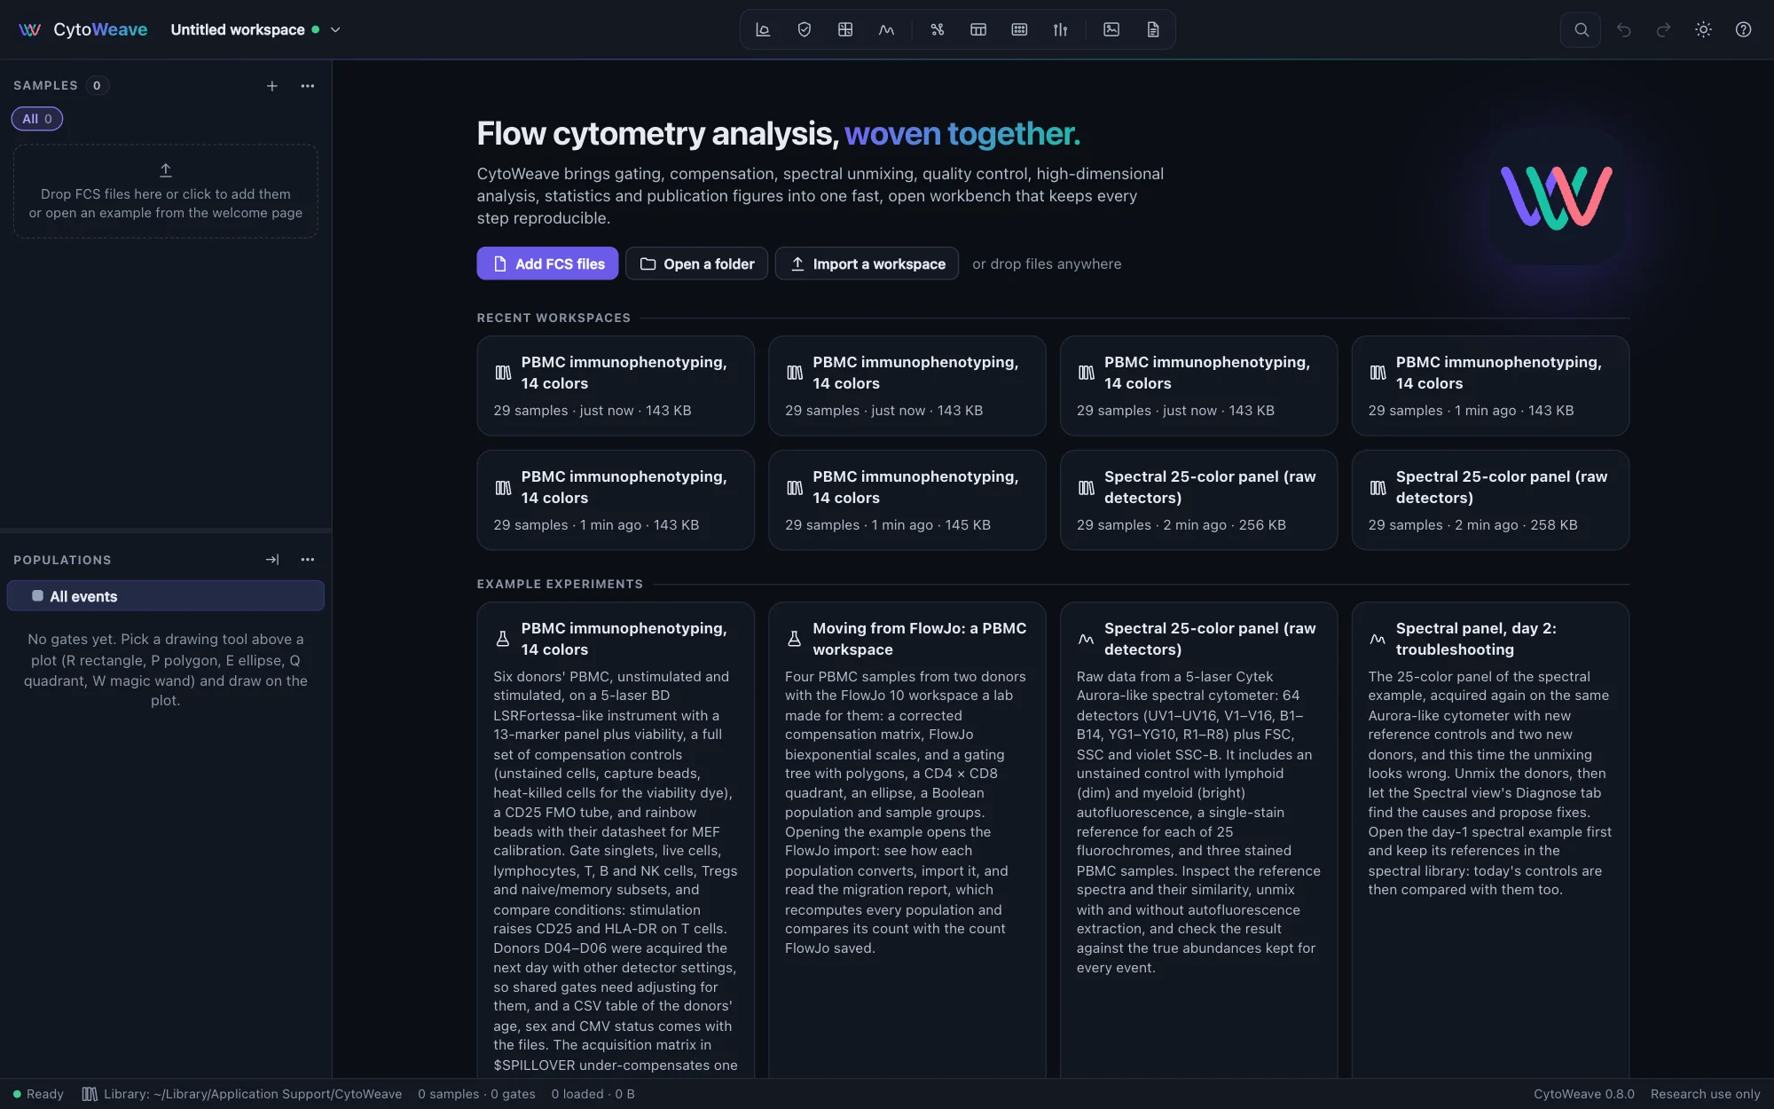
Task: Click the '0 samples · 0 gates' status
Action: click(476, 1094)
